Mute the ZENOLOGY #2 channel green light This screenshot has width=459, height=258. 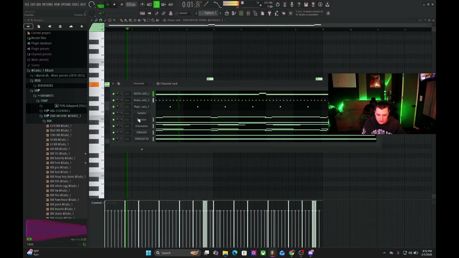tap(113, 139)
